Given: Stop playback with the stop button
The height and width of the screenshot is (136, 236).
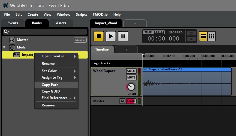Looking at the screenshot, I should [x=99, y=36].
